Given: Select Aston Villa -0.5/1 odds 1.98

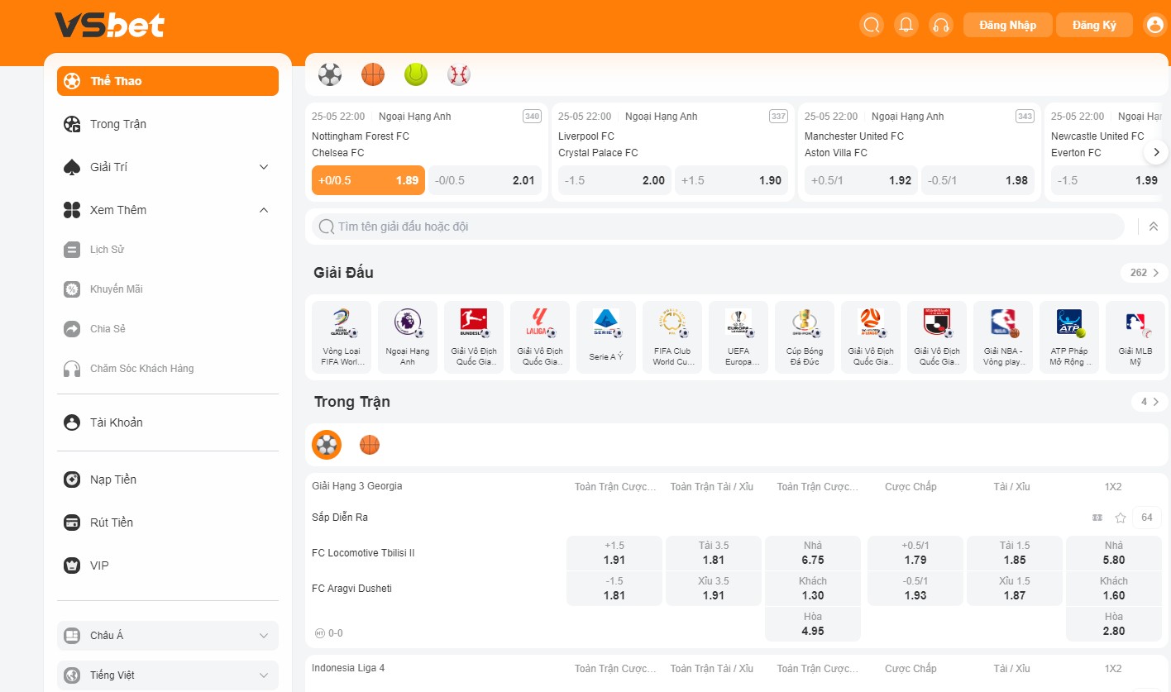Looking at the screenshot, I should coord(977,180).
